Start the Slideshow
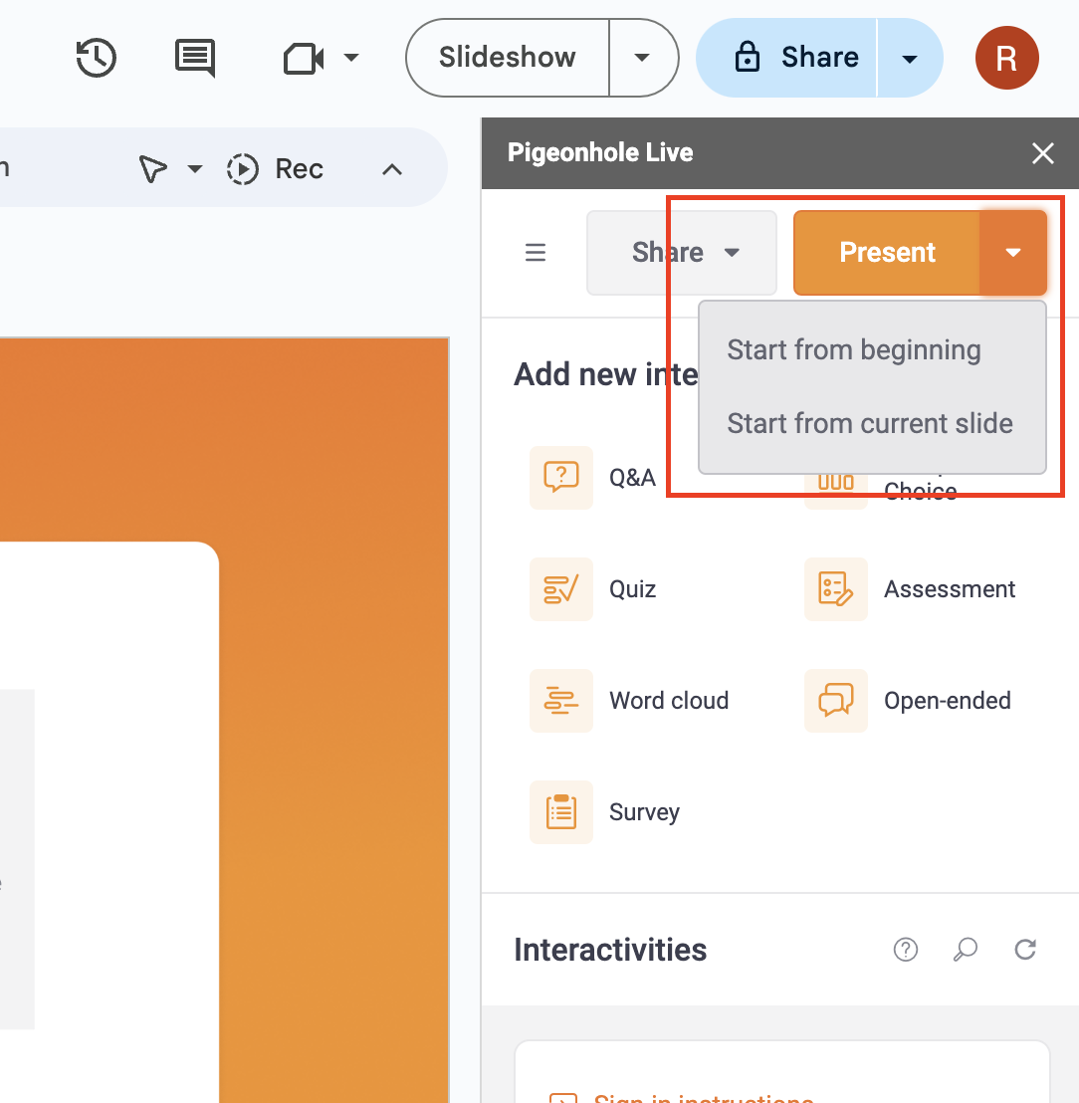Image resolution: width=1079 pixels, height=1103 pixels. 507,58
